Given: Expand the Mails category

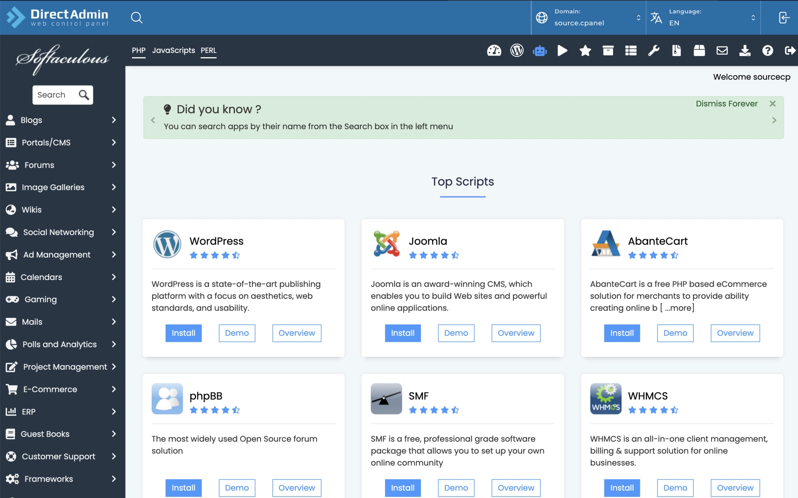Looking at the screenshot, I should coord(62,322).
